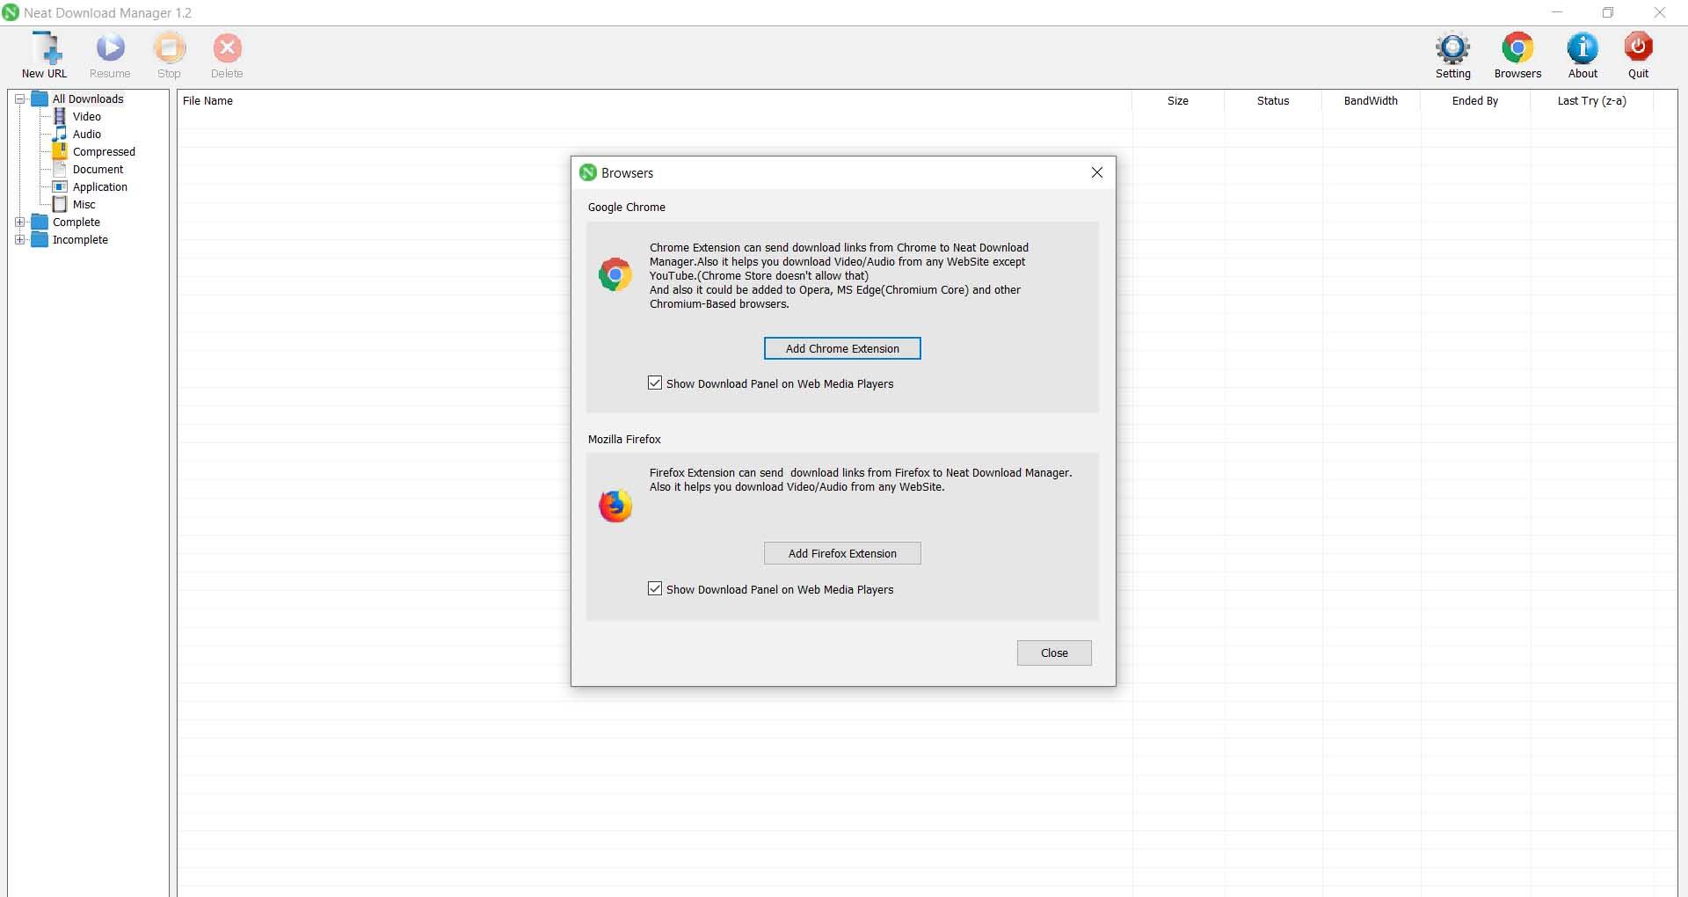
Task: Click the Browsers dialog title logo
Action: pyautogui.click(x=588, y=172)
